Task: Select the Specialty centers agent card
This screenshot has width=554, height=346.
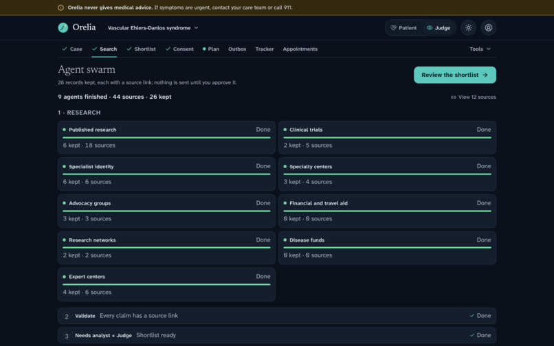Action: point(387,174)
